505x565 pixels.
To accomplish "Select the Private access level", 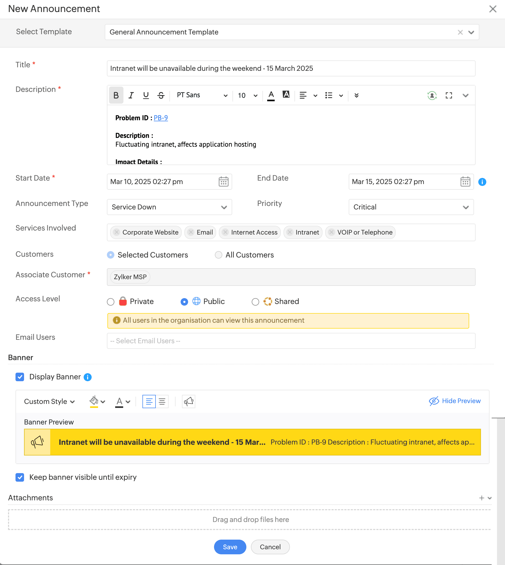I will [x=111, y=302].
